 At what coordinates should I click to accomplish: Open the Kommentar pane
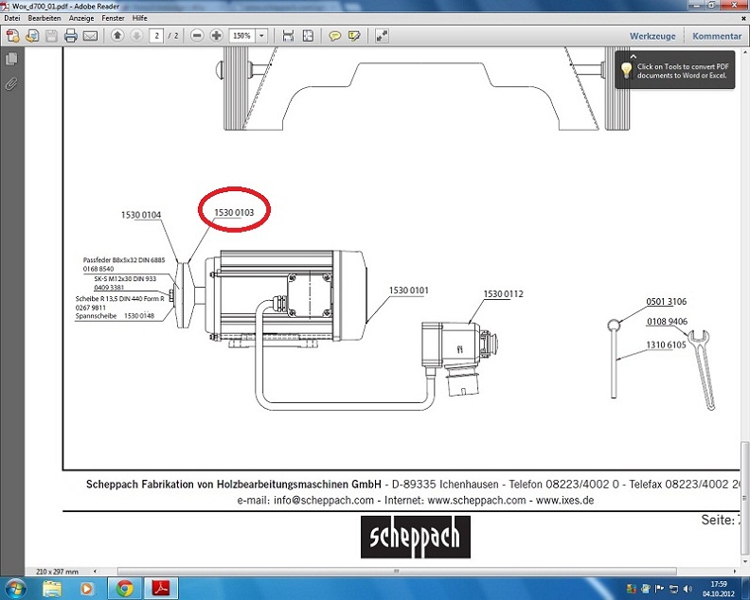tap(717, 36)
